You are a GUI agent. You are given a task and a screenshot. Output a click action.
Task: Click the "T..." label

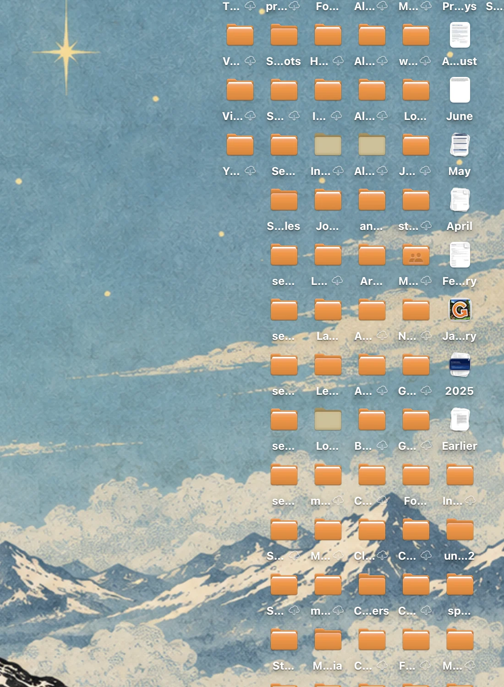click(231, 6)
